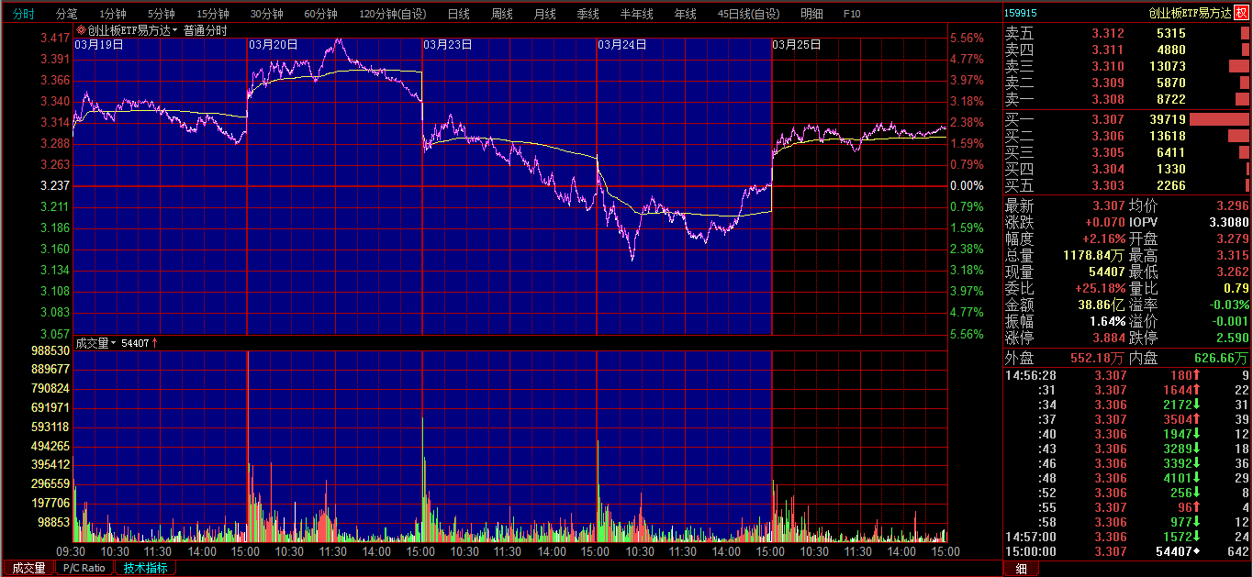Image resolution: width=1253 pixels, height=577 pixels.
Task: Select the P/C Ratio bottom tab
Action: coord(84,568)
